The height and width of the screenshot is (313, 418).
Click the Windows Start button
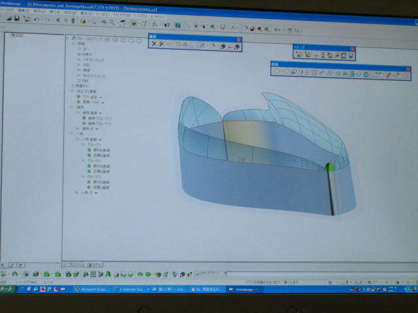click(7, 289)
